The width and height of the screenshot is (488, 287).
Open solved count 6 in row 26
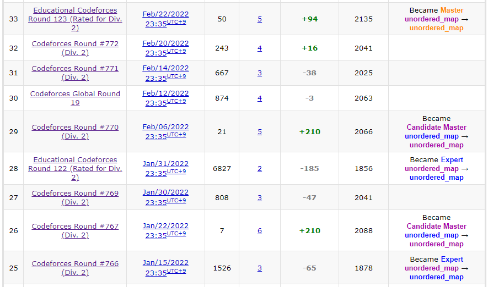(260, 230)
